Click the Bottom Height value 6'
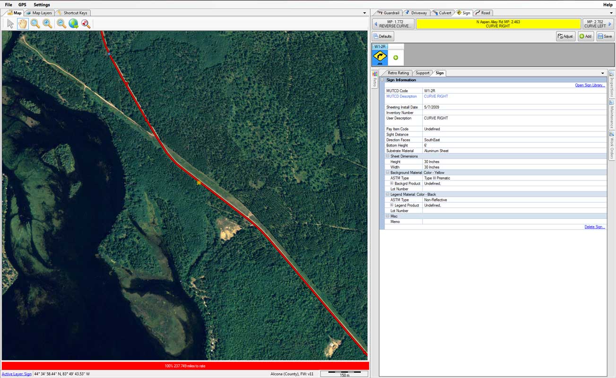Image resolution: width=616 pixels, height=378 pixels. (425, 146)
